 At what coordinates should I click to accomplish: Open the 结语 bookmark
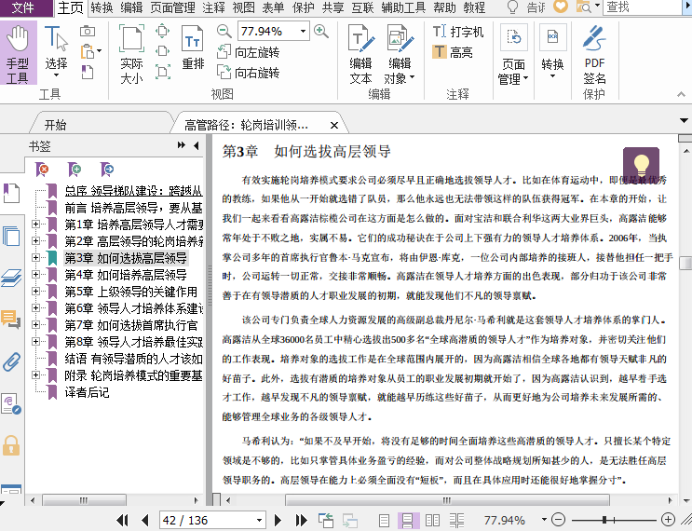coord(133,359)
